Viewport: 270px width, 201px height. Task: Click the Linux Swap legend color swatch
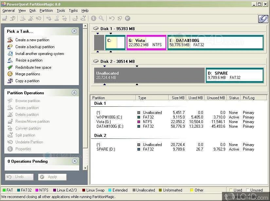[x=84, y=190]
